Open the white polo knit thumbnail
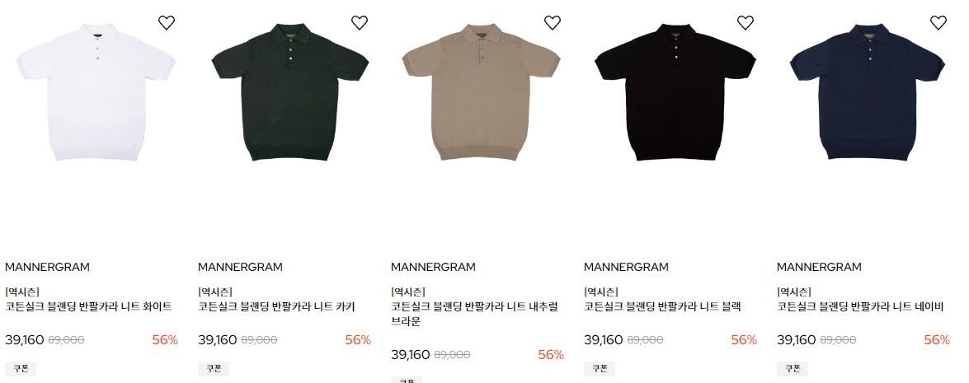969x383 pixels. [96, 92]
